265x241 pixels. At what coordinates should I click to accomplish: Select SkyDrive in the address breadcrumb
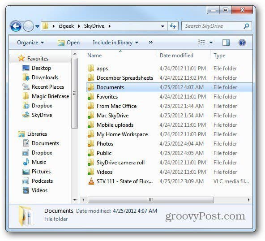coord(94,26)
